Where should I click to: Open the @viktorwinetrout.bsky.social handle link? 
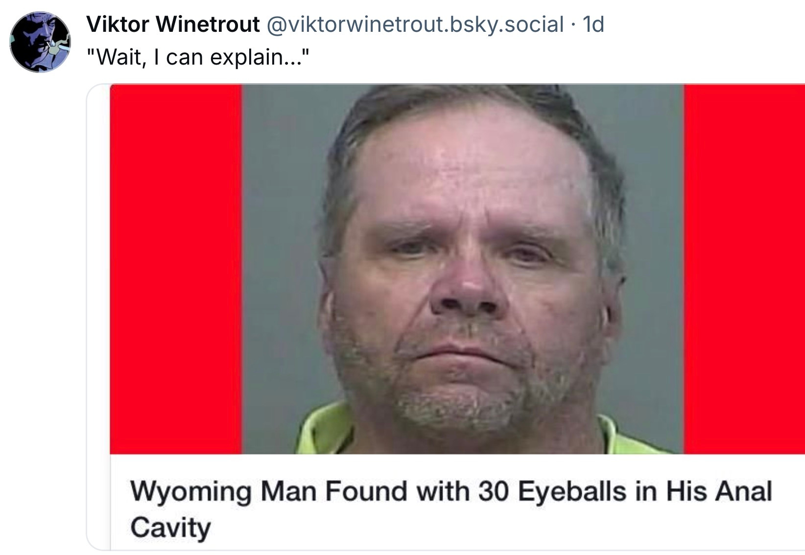pyautogui.click(x=415, y=24)
